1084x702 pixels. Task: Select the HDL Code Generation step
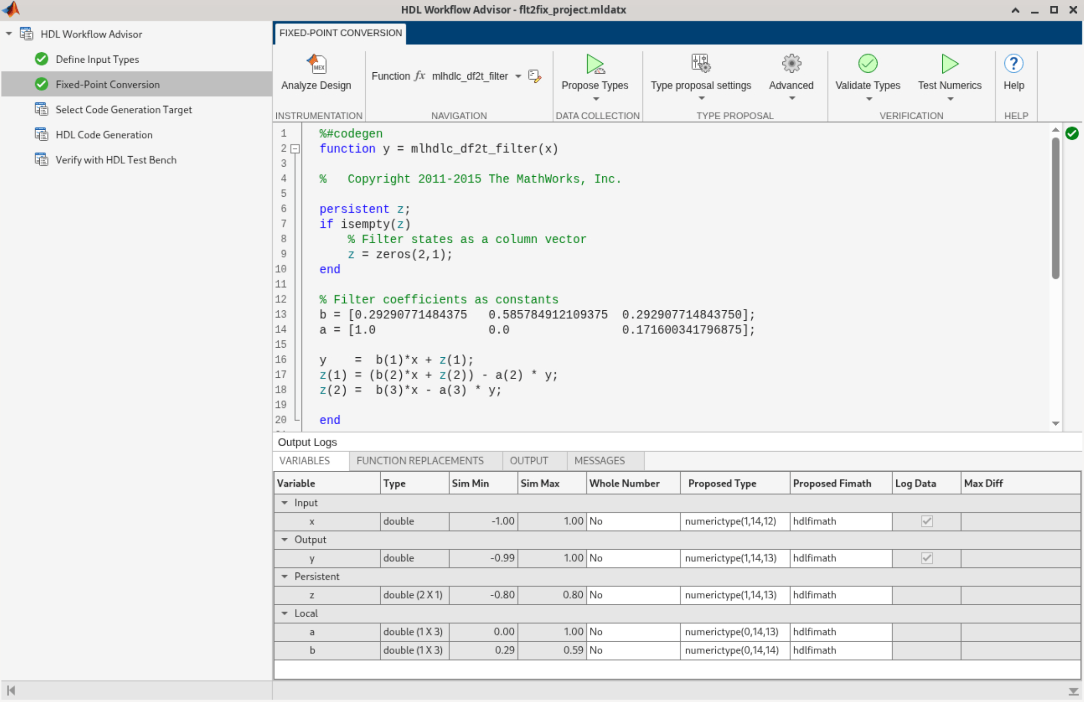point(104,135)
